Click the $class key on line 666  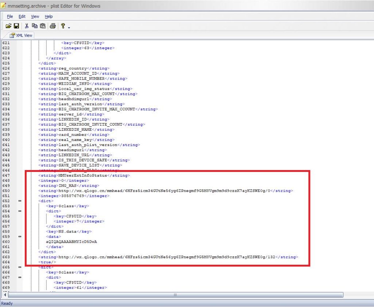pos(68,272)
